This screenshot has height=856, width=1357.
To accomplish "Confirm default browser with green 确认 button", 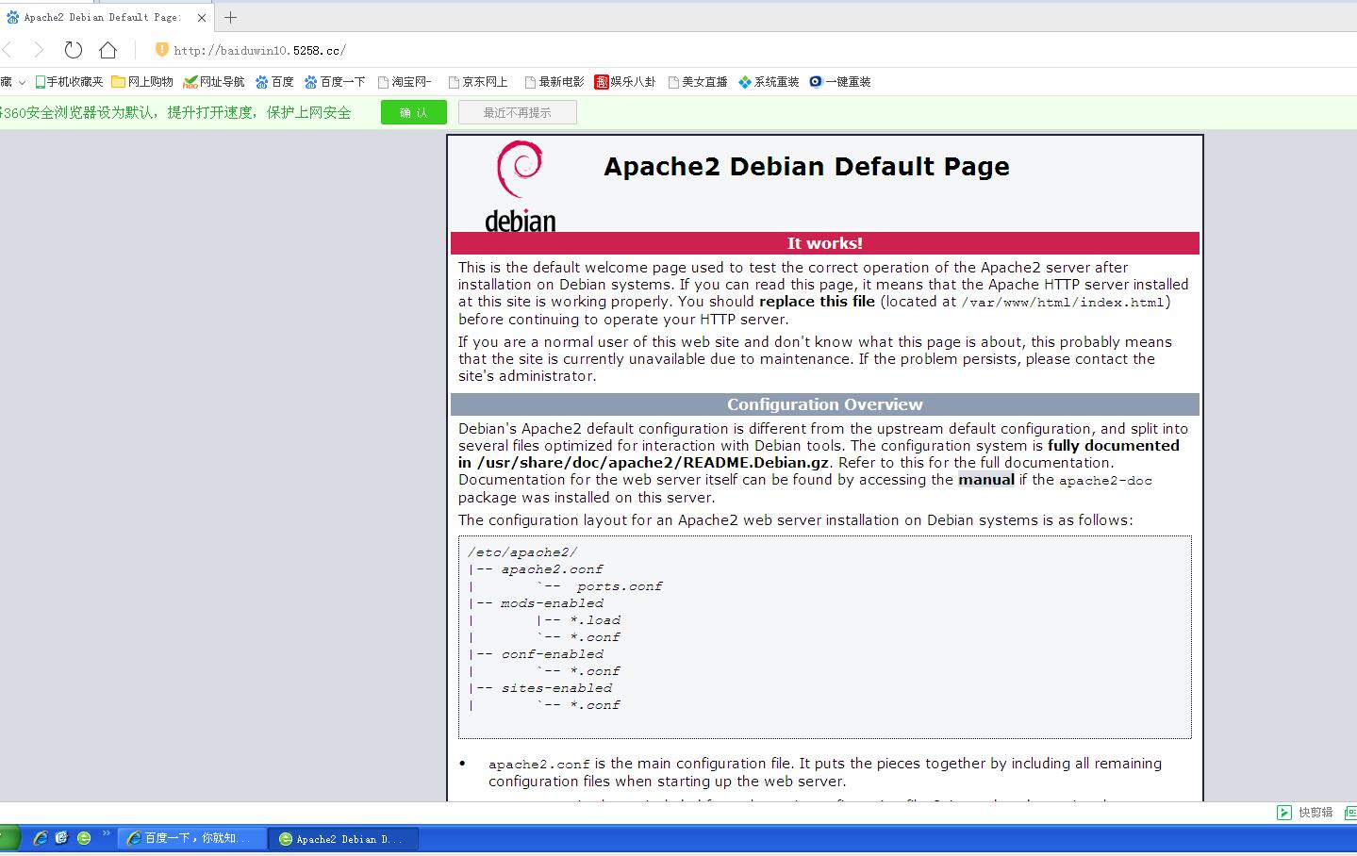I will (x=414, y=112).
